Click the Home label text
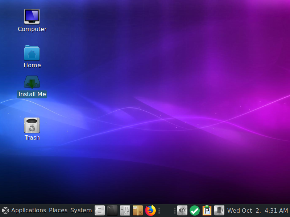 coord(32,65)
